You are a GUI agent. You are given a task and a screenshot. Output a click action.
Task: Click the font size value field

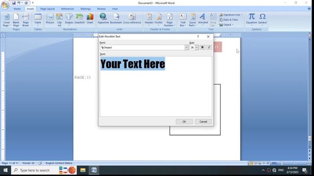pyautogui.click(x=192, y=47)
